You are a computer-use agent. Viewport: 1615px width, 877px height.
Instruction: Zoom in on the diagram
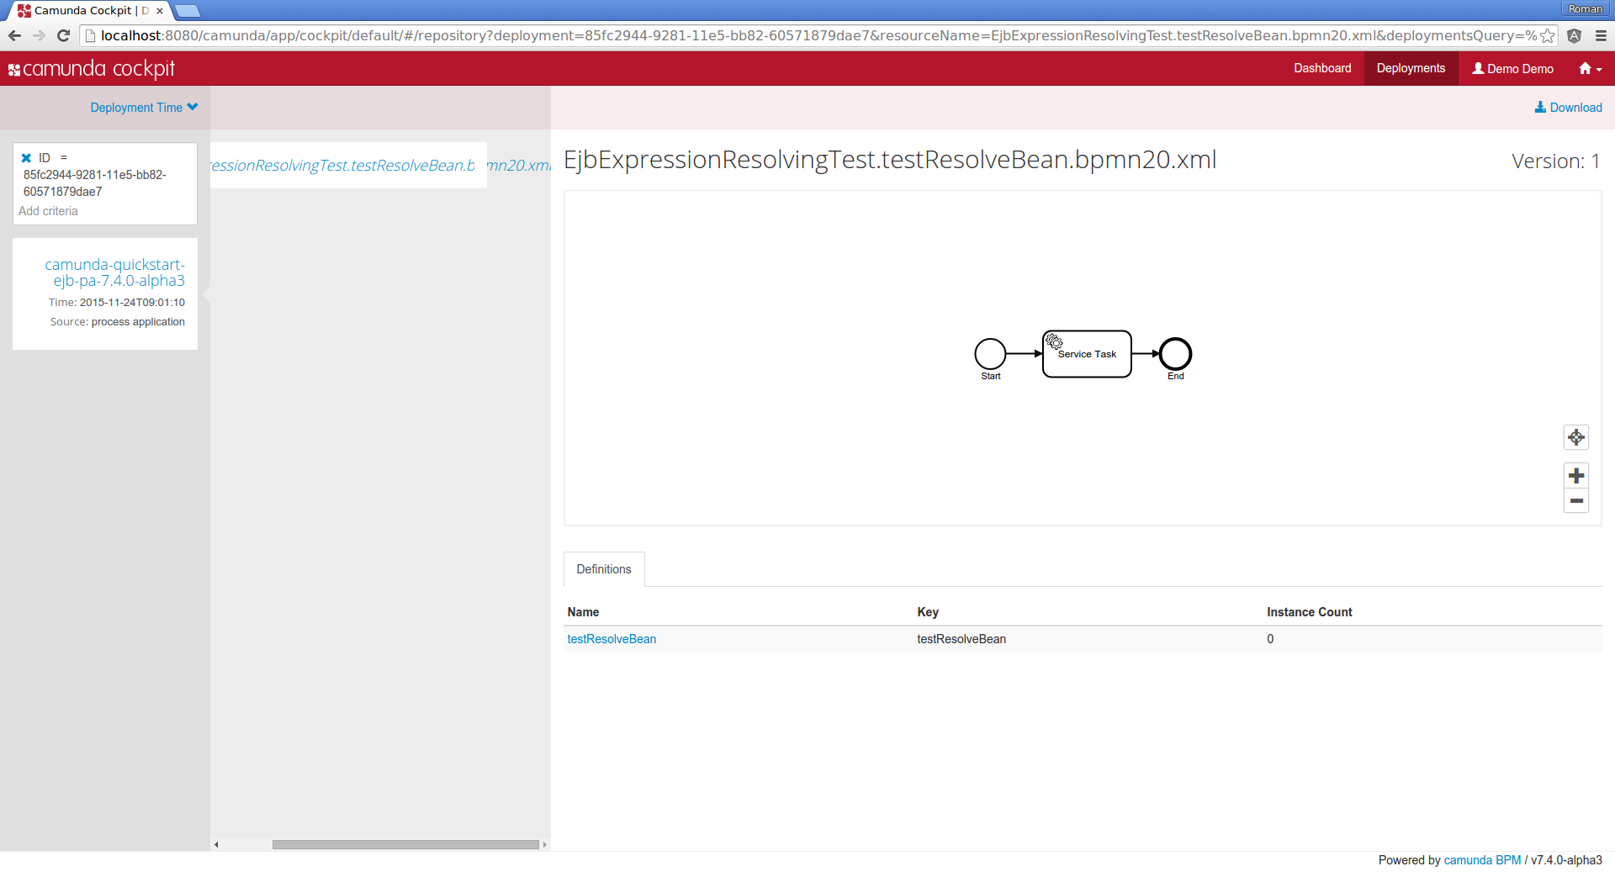point(1576,476)
